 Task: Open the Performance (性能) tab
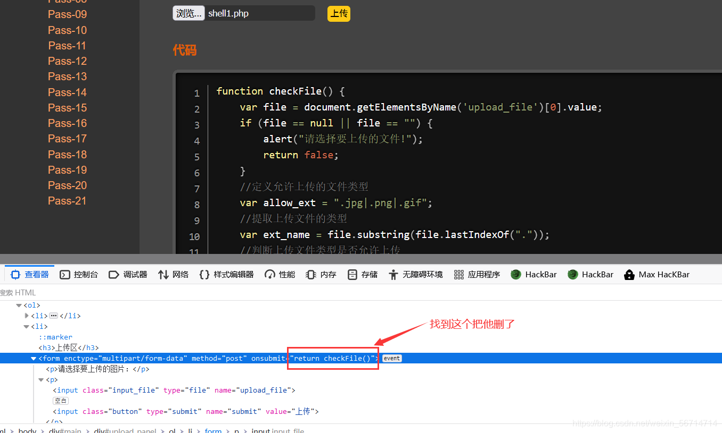280,275
